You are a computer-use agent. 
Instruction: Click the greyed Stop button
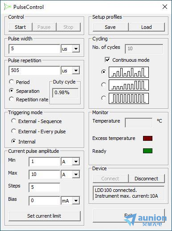click(68, 27)
